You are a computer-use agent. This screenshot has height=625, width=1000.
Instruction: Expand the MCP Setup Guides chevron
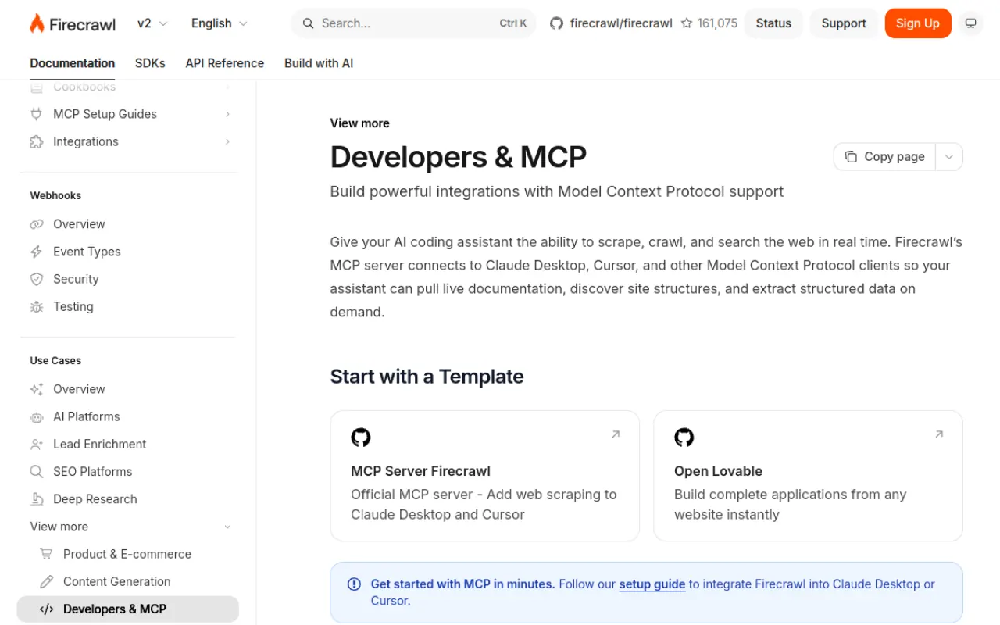[227, 114]
